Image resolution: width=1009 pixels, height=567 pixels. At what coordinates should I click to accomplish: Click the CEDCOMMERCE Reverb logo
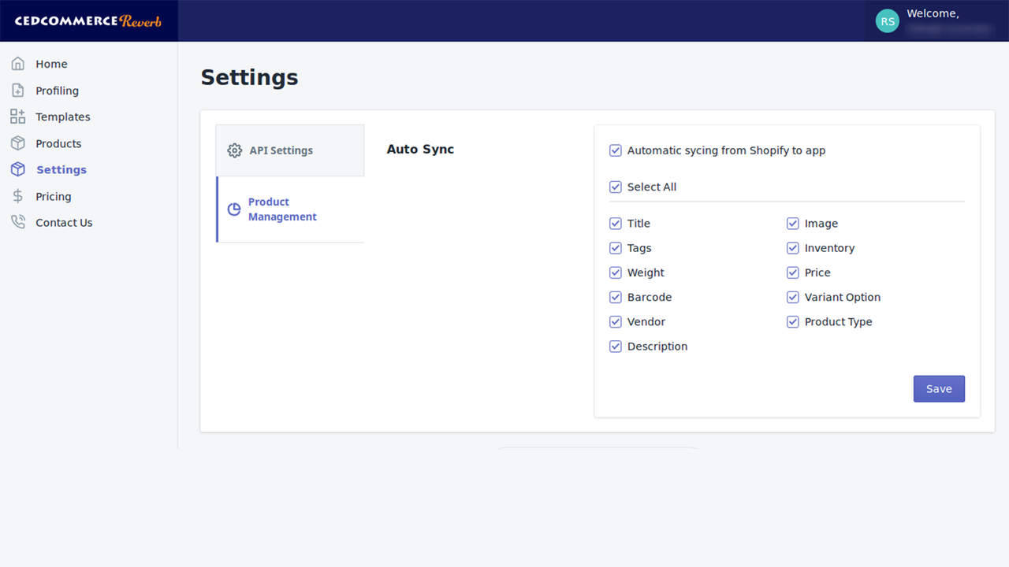[88, 20]
